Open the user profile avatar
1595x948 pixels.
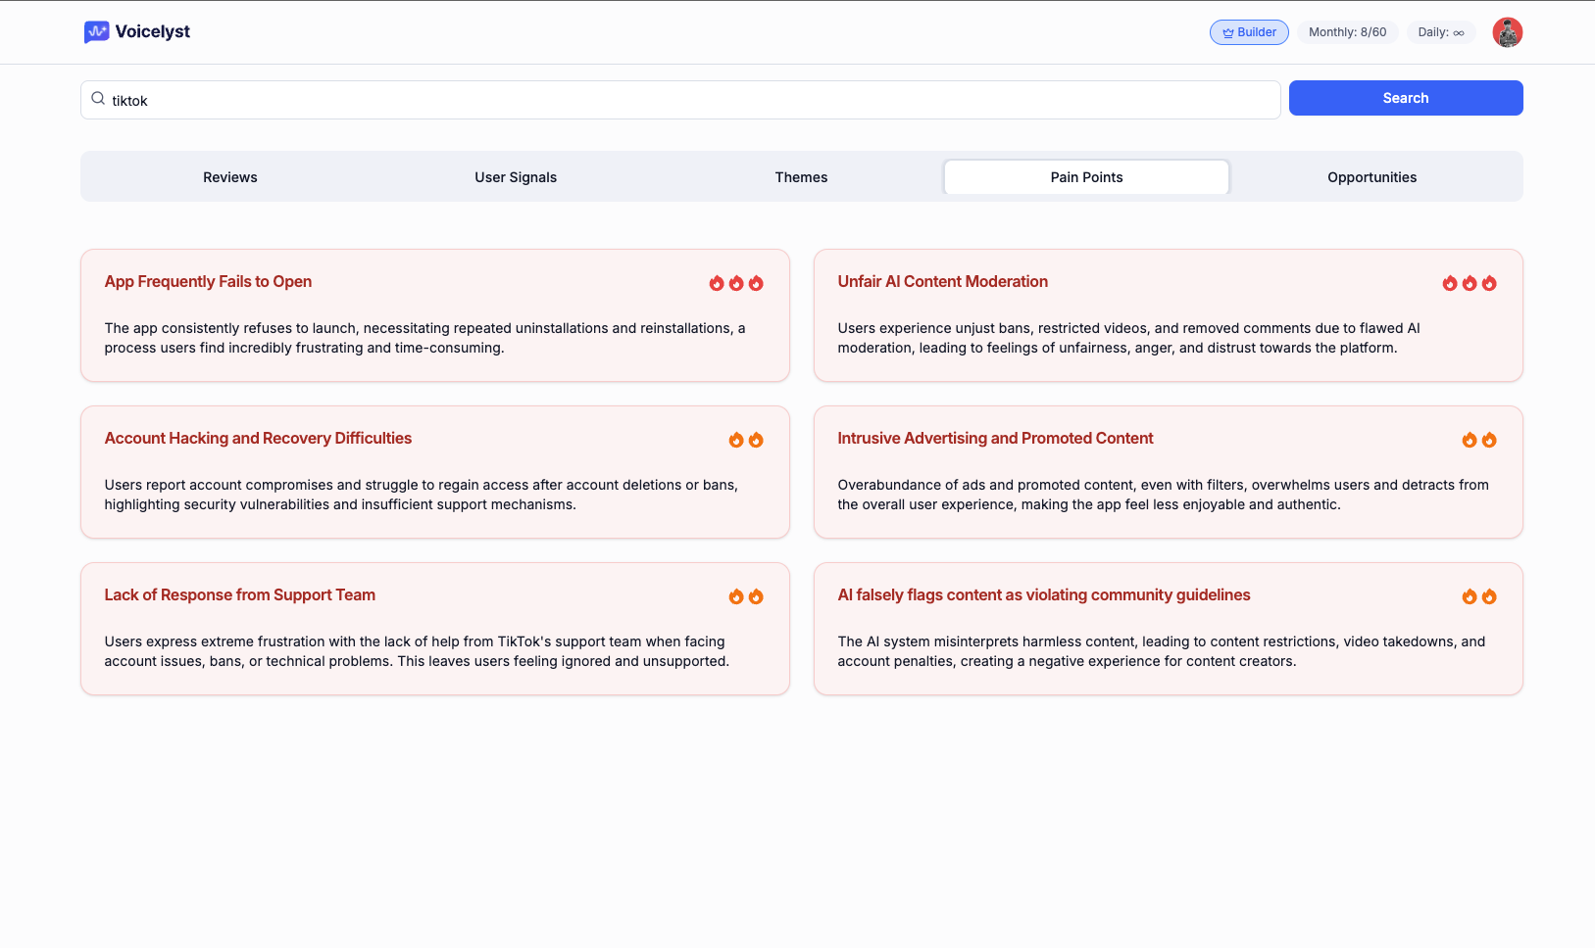tap(1508, 32)
